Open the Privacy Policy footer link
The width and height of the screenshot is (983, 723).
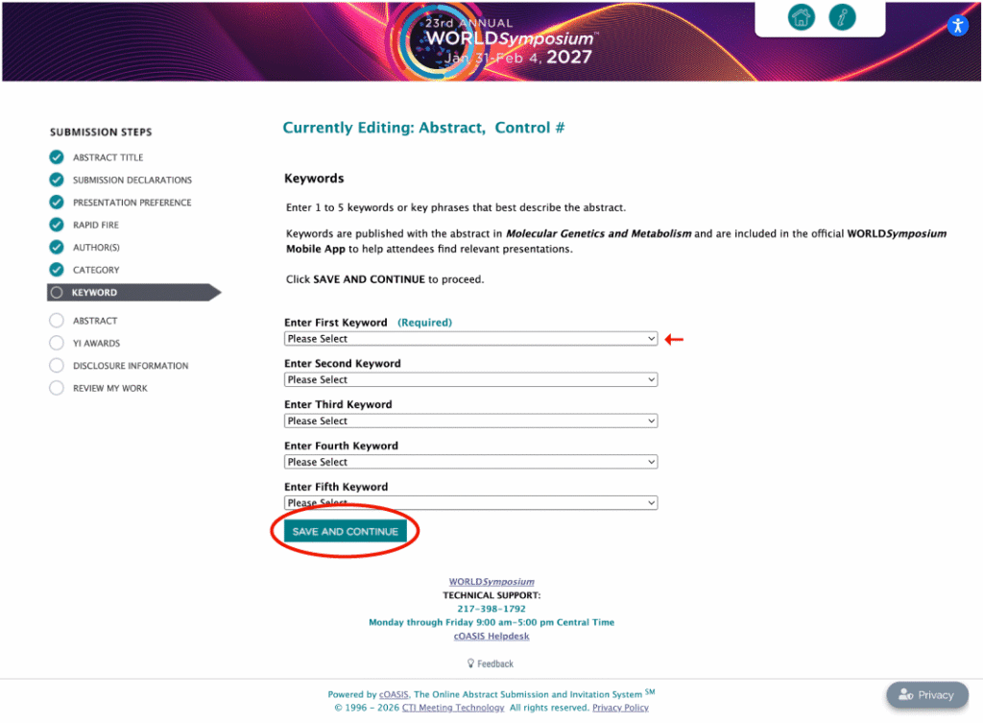coord(620,708)
